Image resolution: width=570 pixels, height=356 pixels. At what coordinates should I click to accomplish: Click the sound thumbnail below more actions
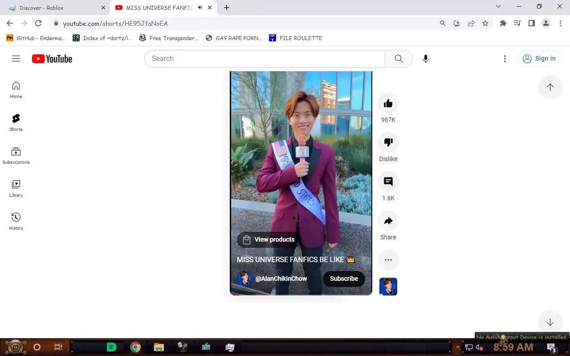pos(388,287)
